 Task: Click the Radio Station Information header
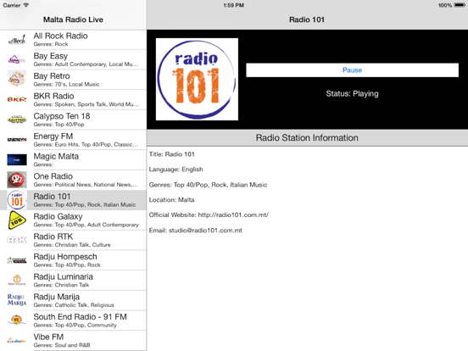(x=307, y=138)
